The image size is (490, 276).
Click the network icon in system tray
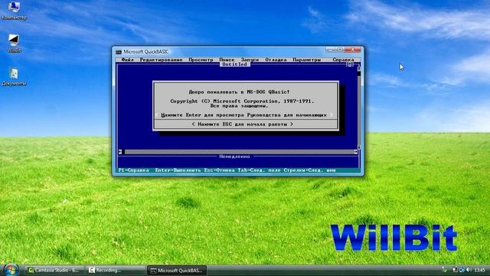[x=462, y=270]
